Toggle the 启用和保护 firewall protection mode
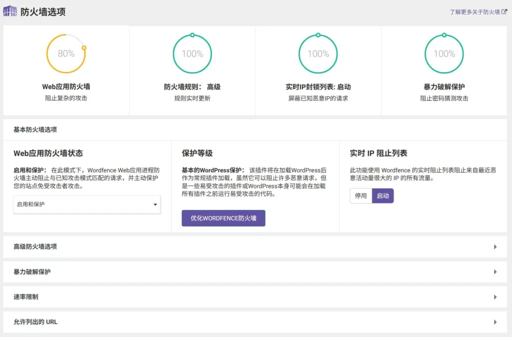The width and height of the screenshot is (512, 337). coord(86,205)
